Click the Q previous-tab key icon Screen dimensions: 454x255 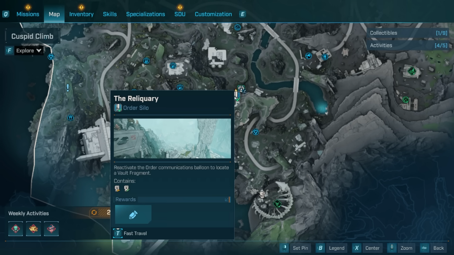(x=6, y=14)
